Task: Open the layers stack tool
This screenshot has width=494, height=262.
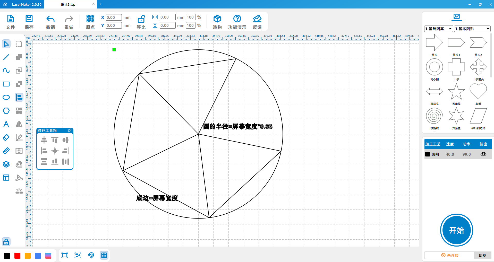Action: (x=6, y=164)
